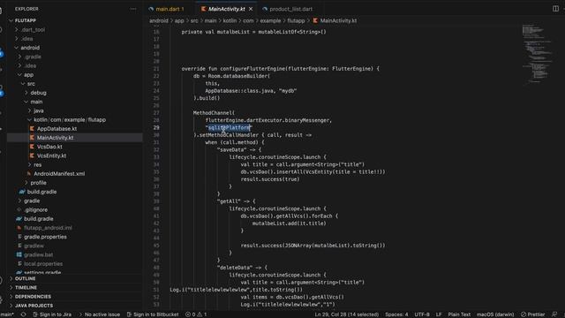This screenshot has height=318, width=565.
Task: Click No active issue status item
Action: click(99, 314)
